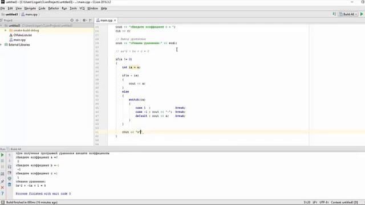
Task: Click the Stop icon in Run panel
Action: click(2, 161)
